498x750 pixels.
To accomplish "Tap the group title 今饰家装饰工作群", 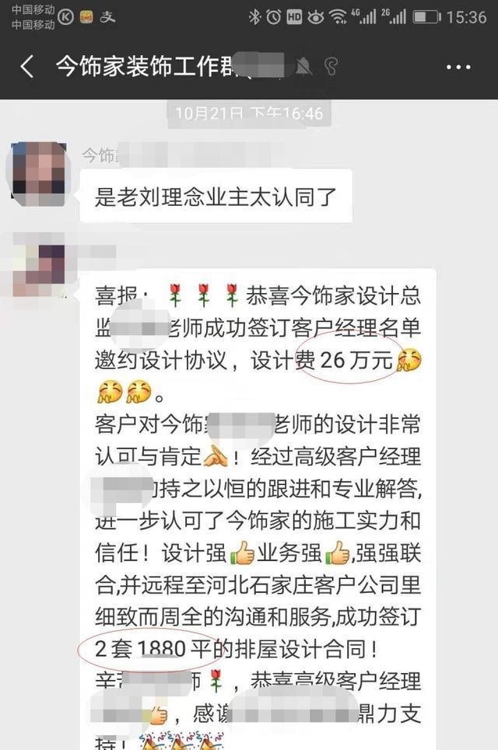I will [x=145, y=66].
